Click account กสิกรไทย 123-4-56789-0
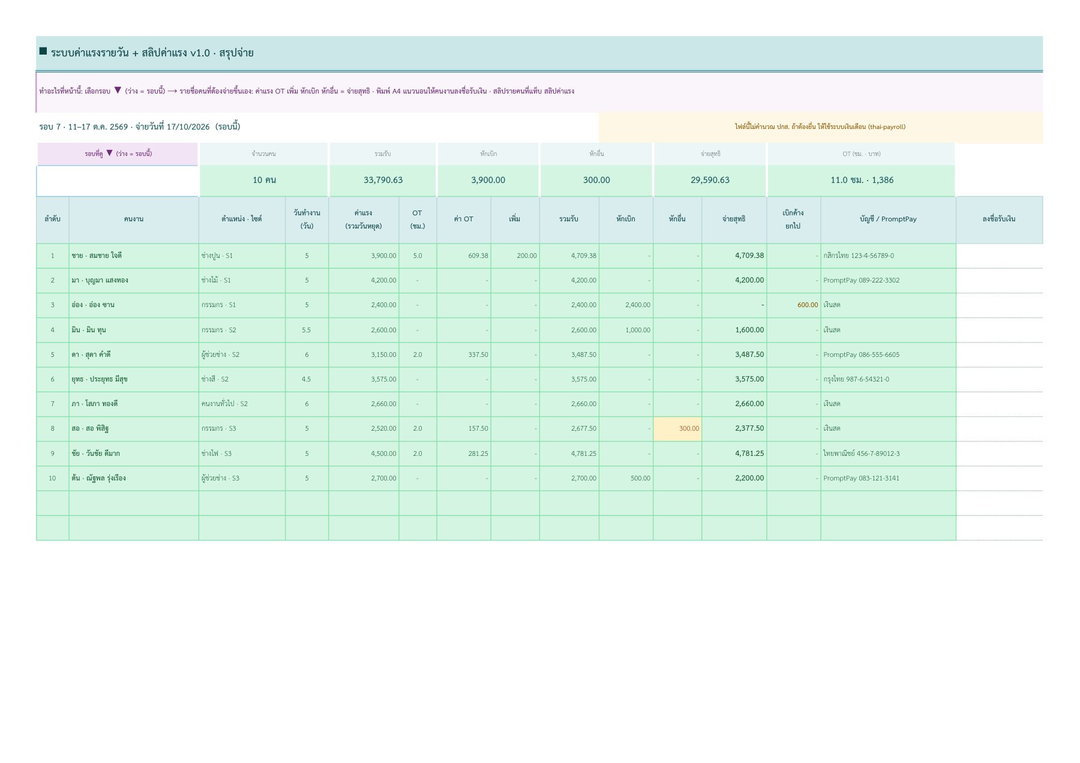 888,256
